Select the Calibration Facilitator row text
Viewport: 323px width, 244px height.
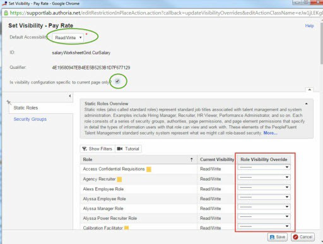[103, 228]
